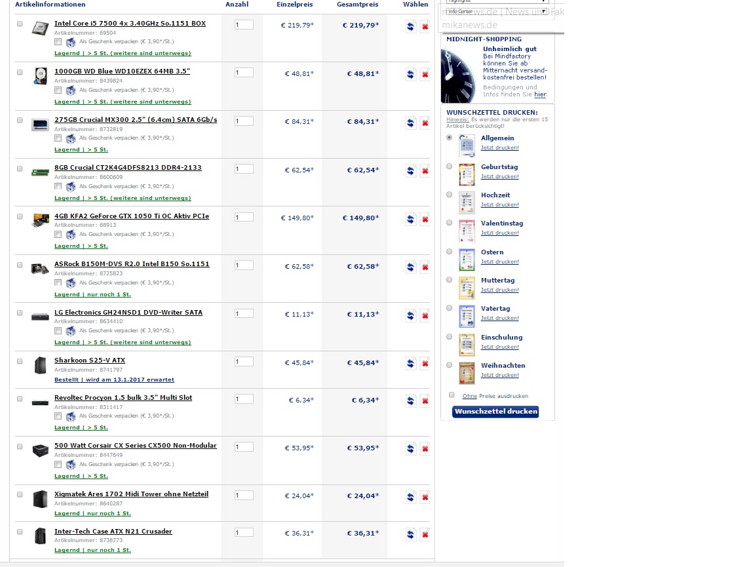755x567 pixels.
Task: Click update icon for Xigmatek Ares row
Action: pyautogui.click(x=410, y=497)
